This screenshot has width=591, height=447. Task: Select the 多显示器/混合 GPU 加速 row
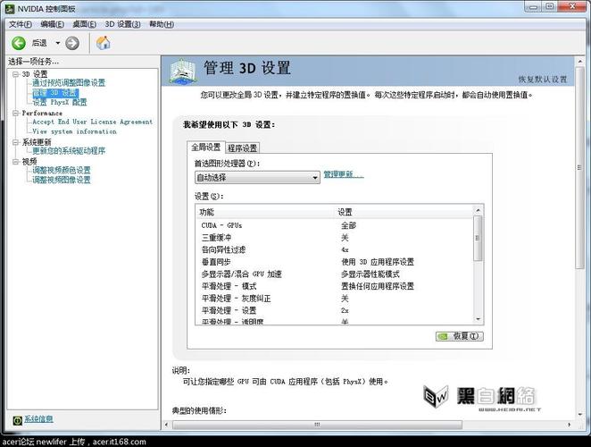334,274
